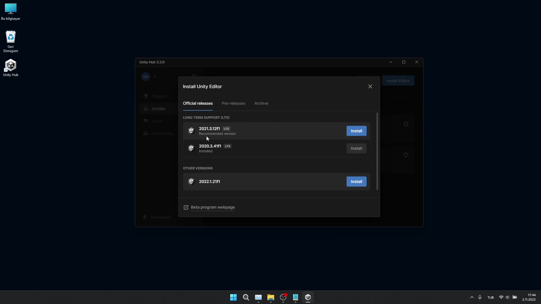This screenshot has width=541, height=304.
Task: Expand the account dropdown arrow beside GD
Action: click(155, 77)
